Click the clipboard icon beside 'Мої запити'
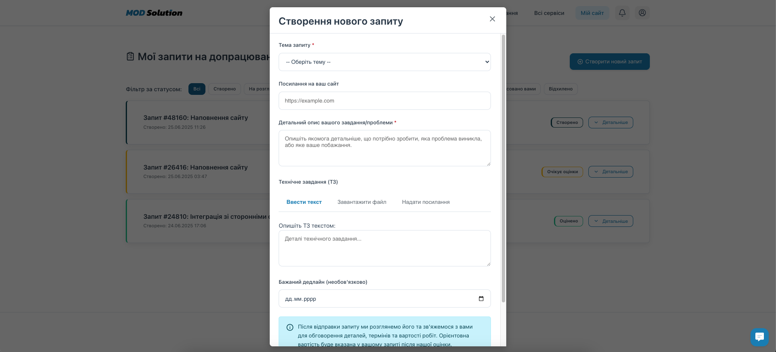Image resolution: width=776 pixels, height=352 pixels. 130,57
